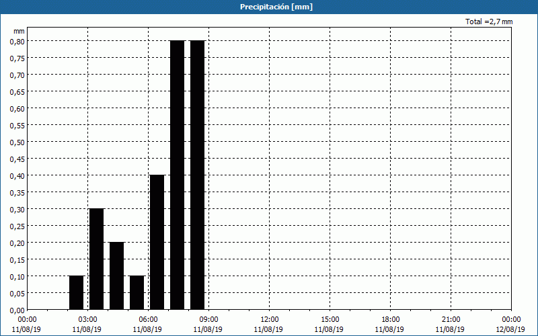Click the Precipitación [mm] title bar
The width and height of the screenshot is (538, 336).
coord(269,7)
